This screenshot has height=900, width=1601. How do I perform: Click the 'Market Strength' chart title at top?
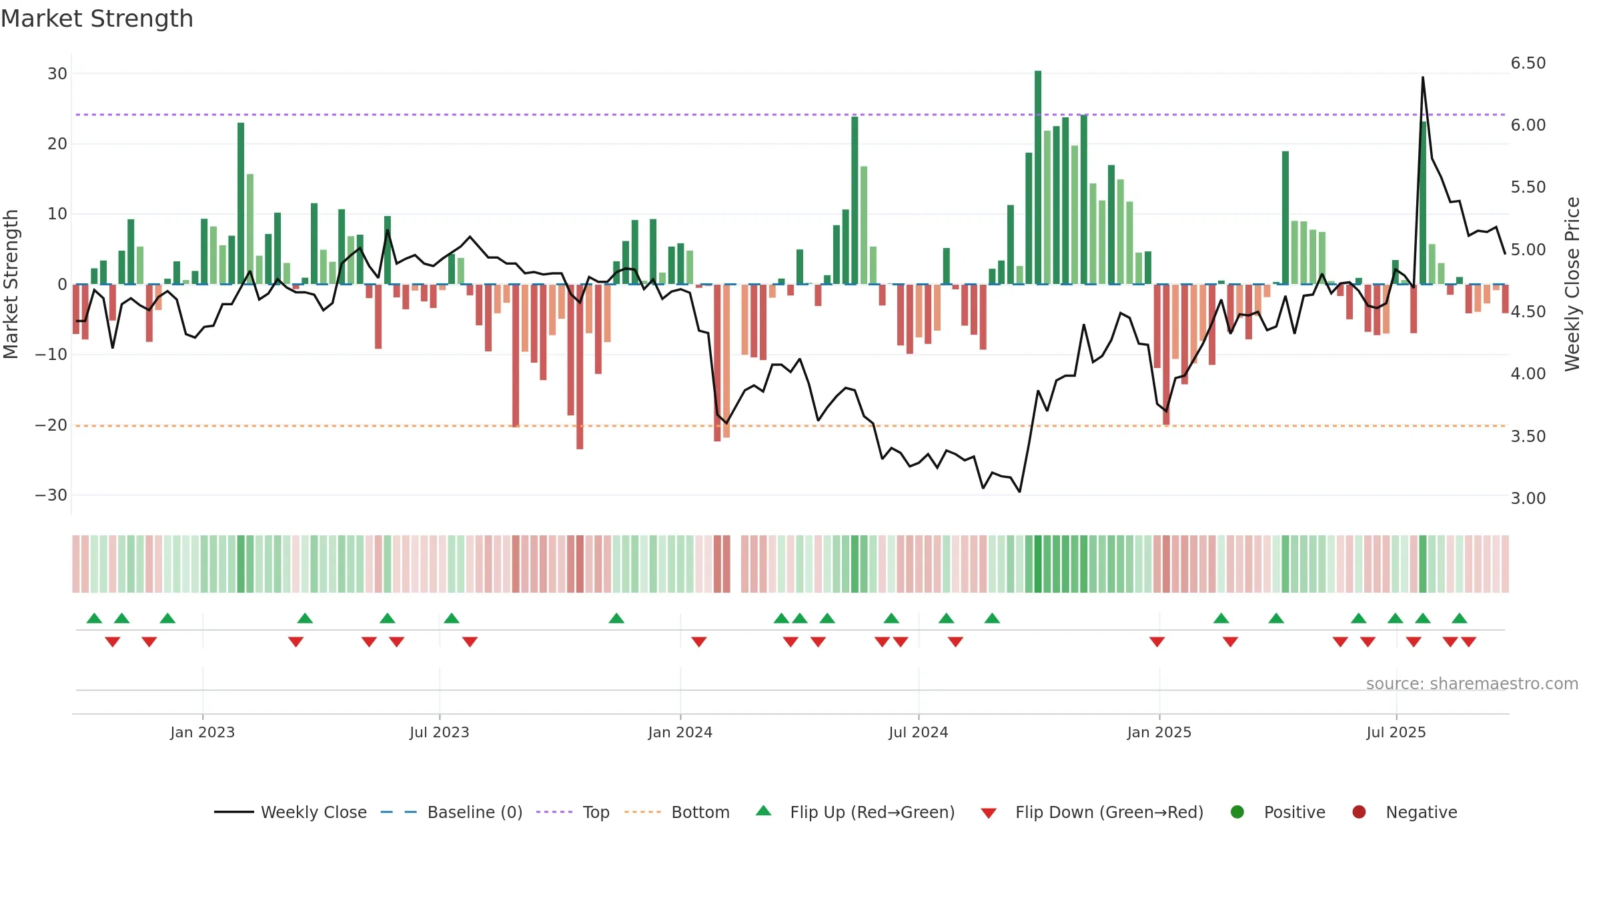(97, 19)
